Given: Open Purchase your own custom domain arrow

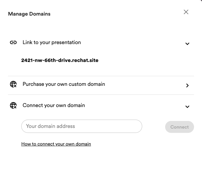Looking at the screenshot, I should point(187,85).
